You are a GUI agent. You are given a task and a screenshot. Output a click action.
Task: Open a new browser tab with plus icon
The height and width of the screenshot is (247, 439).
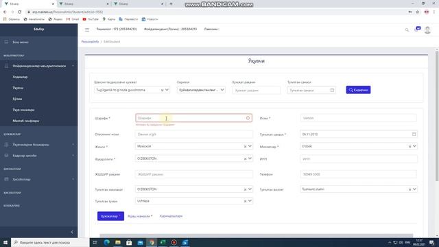click(171, 4)
